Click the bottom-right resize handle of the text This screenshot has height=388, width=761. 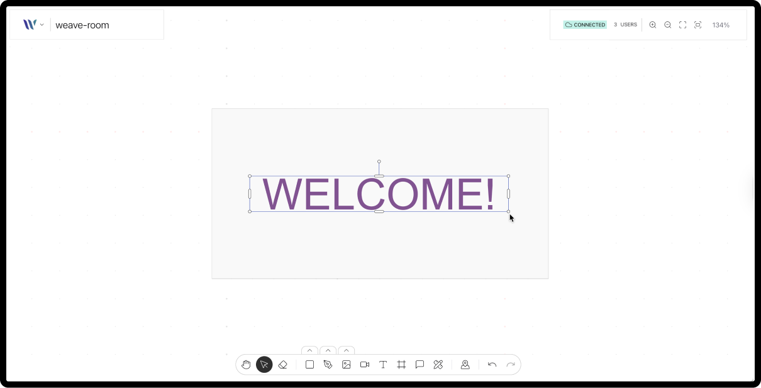(508, 211)
